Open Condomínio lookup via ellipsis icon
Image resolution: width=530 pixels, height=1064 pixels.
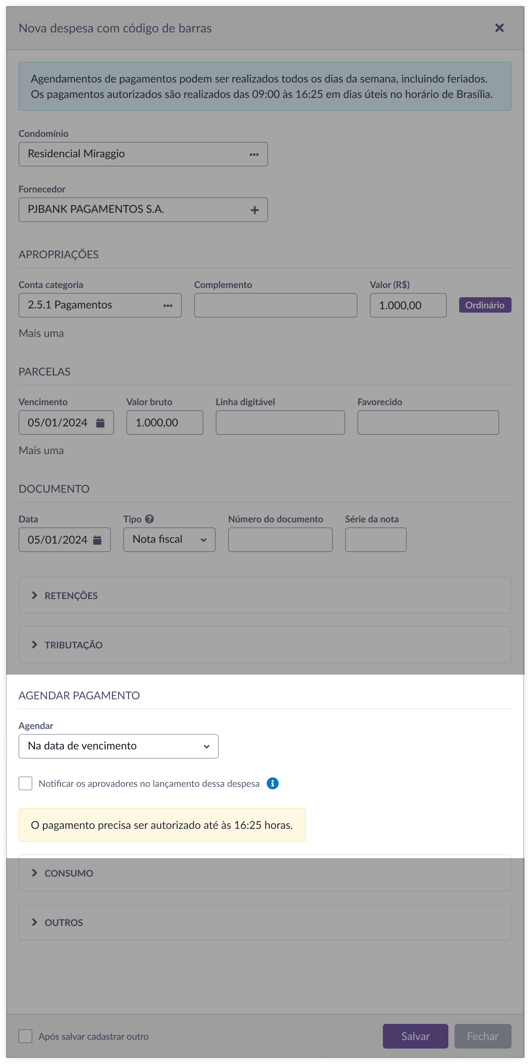pyautogui.click(x=254, y=155)
